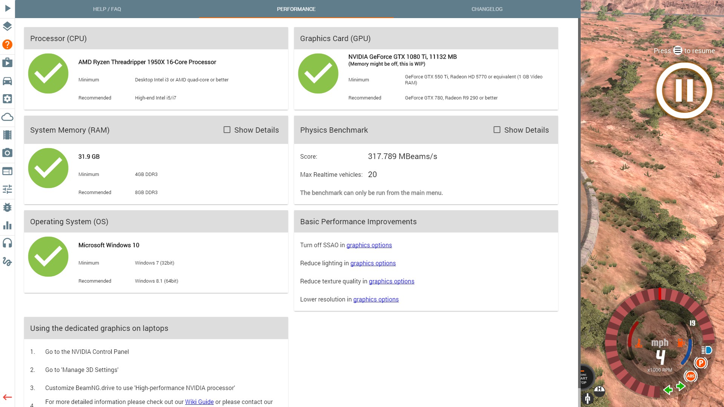724x407 pixels.
Task: Switch to the HELP / FAQ tab
Action: tap(107, 9)
